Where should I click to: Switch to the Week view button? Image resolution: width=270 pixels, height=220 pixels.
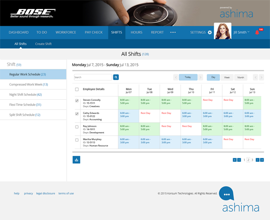[x=227, y=77]
